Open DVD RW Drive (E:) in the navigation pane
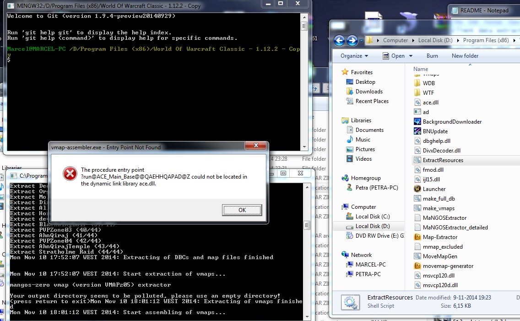The image size is (520, 321). (380, 235)
